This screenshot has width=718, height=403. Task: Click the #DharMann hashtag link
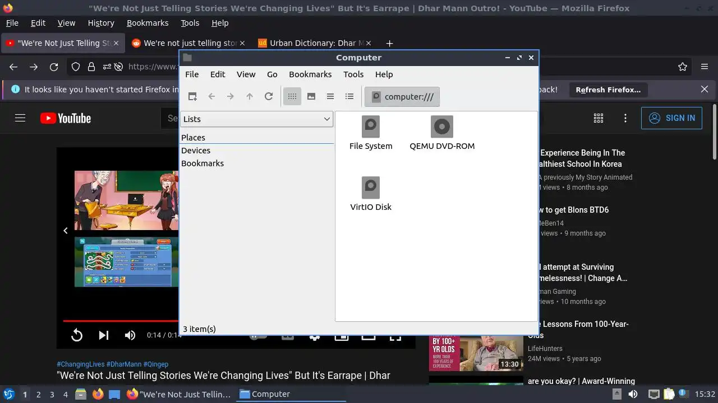click(123, 364)
